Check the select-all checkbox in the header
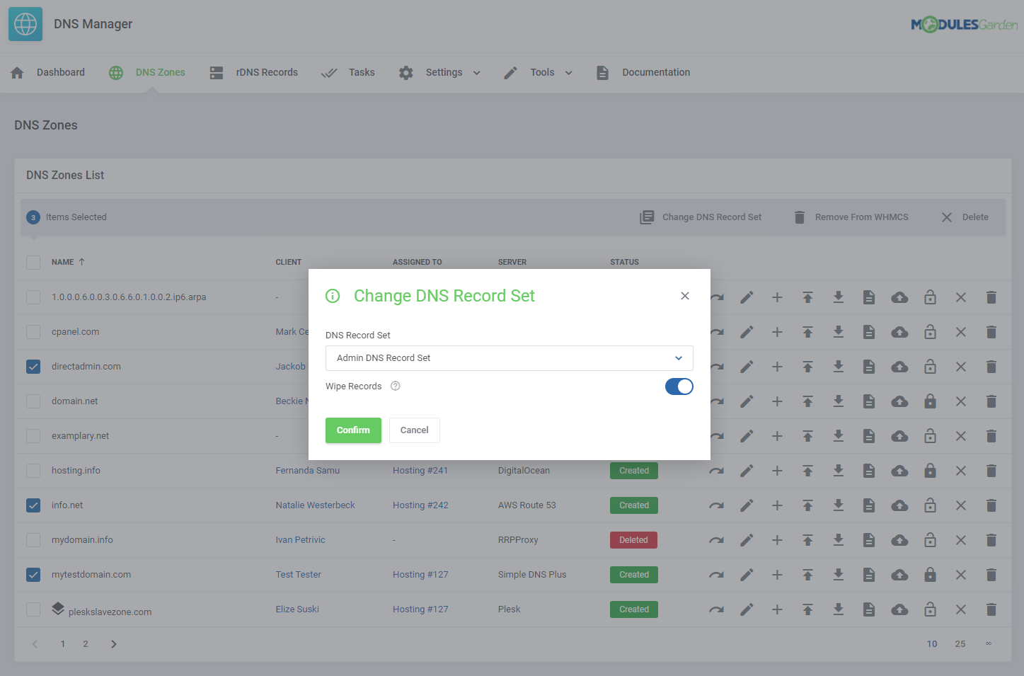Viewport: 1024px width, 676px height. click(33, 262)
